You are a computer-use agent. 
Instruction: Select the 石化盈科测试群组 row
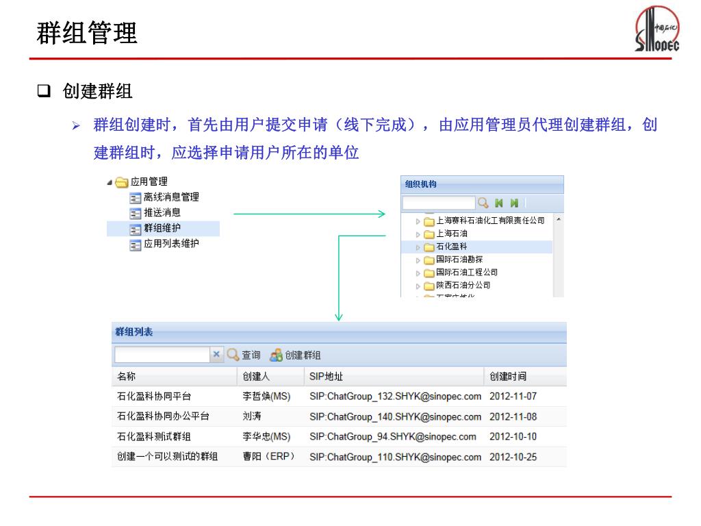[339, 436]
